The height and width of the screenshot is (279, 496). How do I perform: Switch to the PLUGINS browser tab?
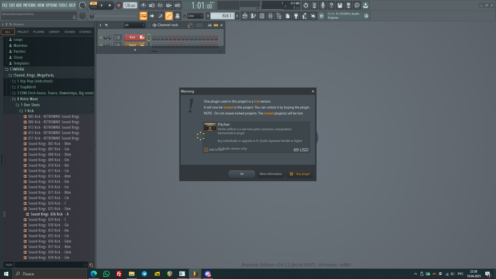(x=38, y=32)
